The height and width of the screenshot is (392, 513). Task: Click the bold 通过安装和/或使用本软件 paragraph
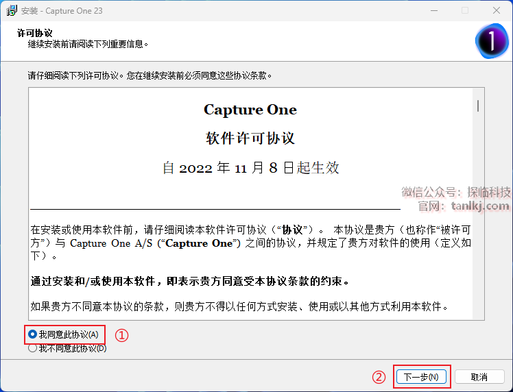[x=190, y=281]
